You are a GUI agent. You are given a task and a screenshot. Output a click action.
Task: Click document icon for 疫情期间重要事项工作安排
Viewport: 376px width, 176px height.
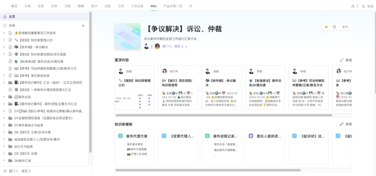[10, 33]
